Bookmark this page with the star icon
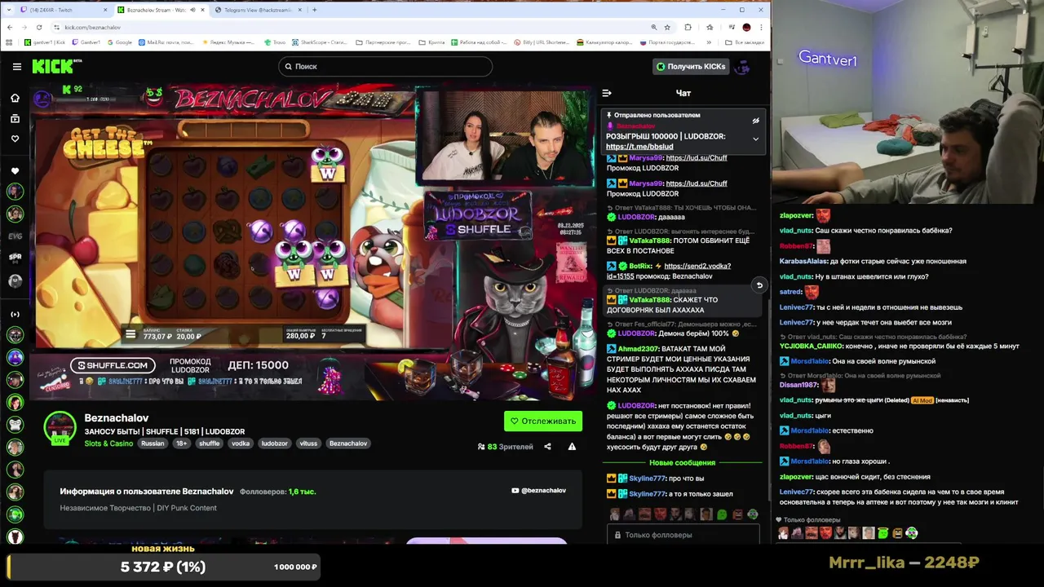The height and width of the screenshot is (587, 1044). [x=666, y=27]
